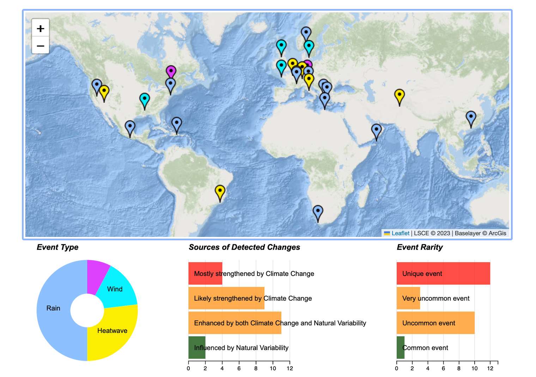Select the blue marker in South Africa
Viewport: 536px width, 377px height.
[318, 212]
